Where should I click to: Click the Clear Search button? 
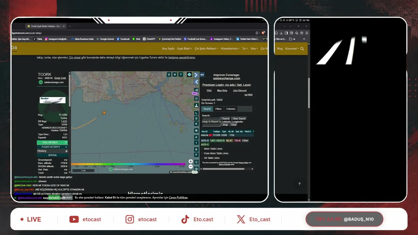pos(239,118)
